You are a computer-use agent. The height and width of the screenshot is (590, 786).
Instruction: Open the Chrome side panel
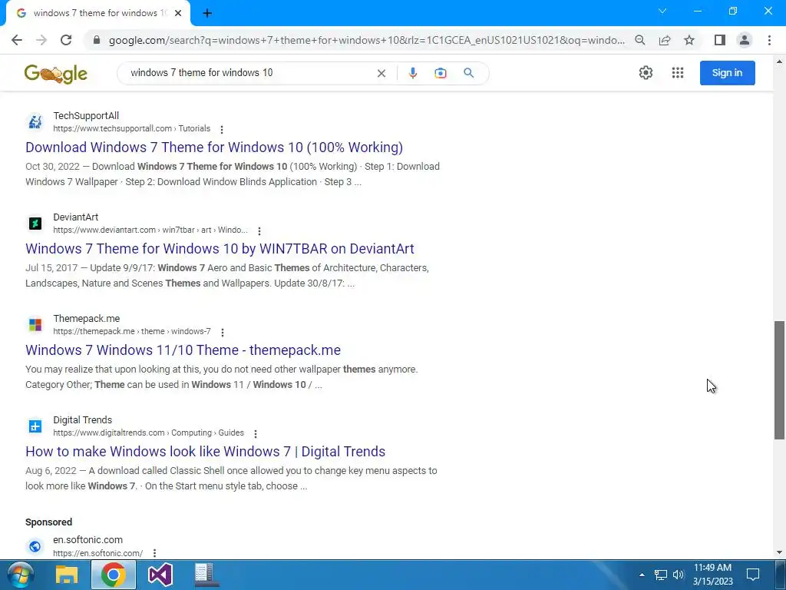720,40
